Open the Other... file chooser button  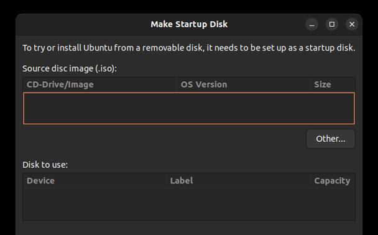coord(331,139)
